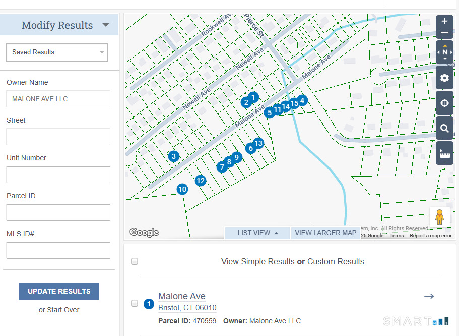Collapse the Modify Results panel

click(105, 25)
